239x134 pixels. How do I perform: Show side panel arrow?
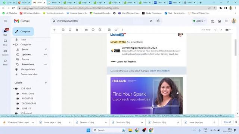click(x=238, y=113)
